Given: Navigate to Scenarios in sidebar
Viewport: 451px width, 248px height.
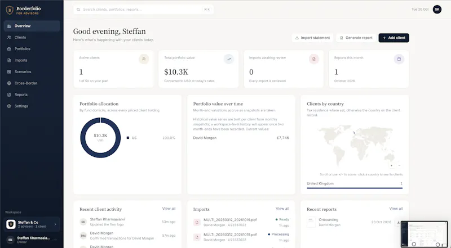Looking at the screenshot, I should pyautogui.click(x=32, y=72).
